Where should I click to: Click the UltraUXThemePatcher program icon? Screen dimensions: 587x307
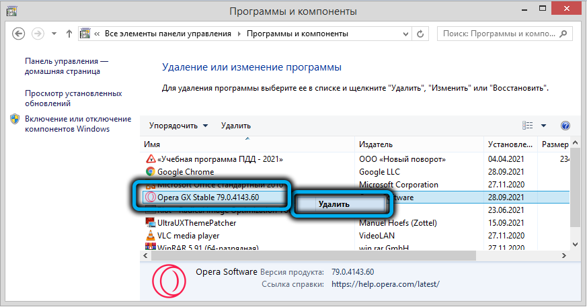(x=151, y=224)
